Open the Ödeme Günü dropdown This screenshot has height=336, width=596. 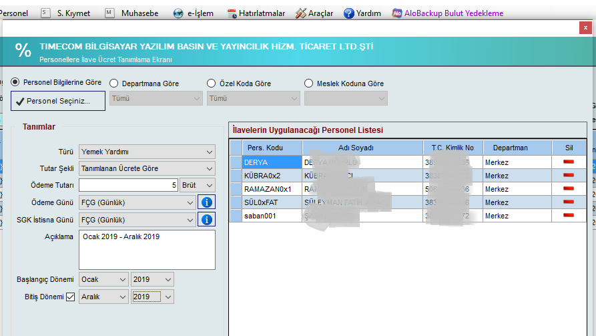tap(137, 203)
